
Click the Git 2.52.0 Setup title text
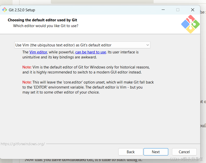22,10
